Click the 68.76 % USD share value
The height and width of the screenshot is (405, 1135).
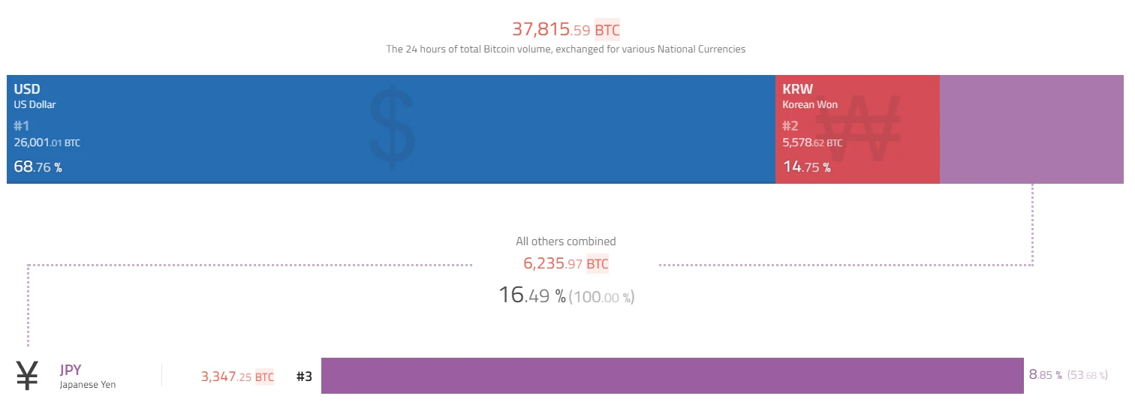tap(38, 167)
